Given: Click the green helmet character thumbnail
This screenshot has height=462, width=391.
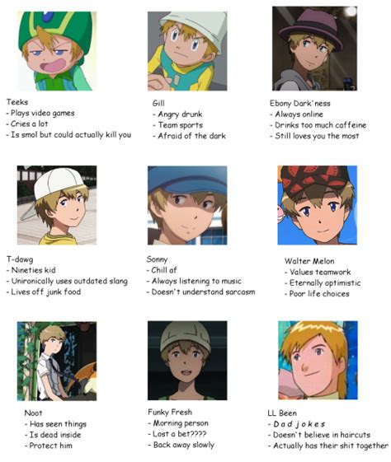Looking at the screenshot, I should tap(57, 51).
